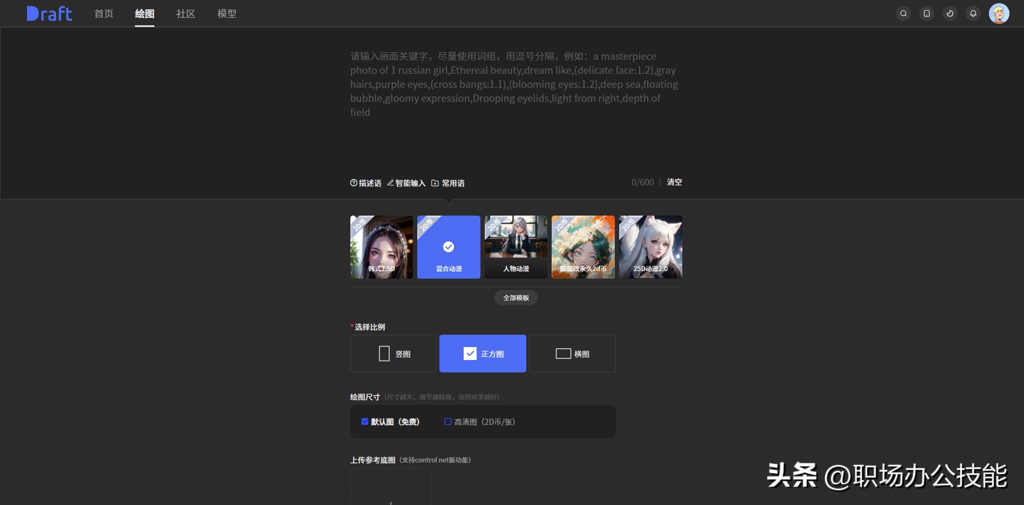Click 清空 to clear the prompt
1024x505 pixels.
pyautogui.click(x=674, y=182)
